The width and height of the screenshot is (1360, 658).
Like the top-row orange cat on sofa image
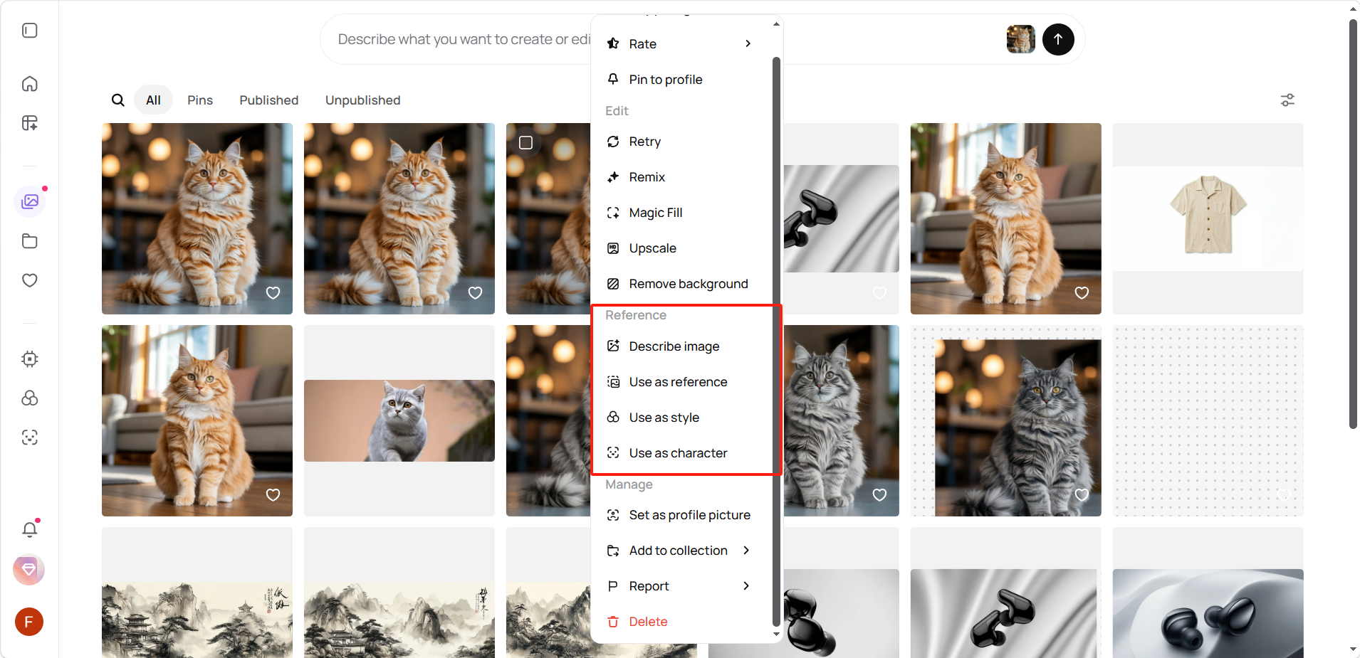1082,293
